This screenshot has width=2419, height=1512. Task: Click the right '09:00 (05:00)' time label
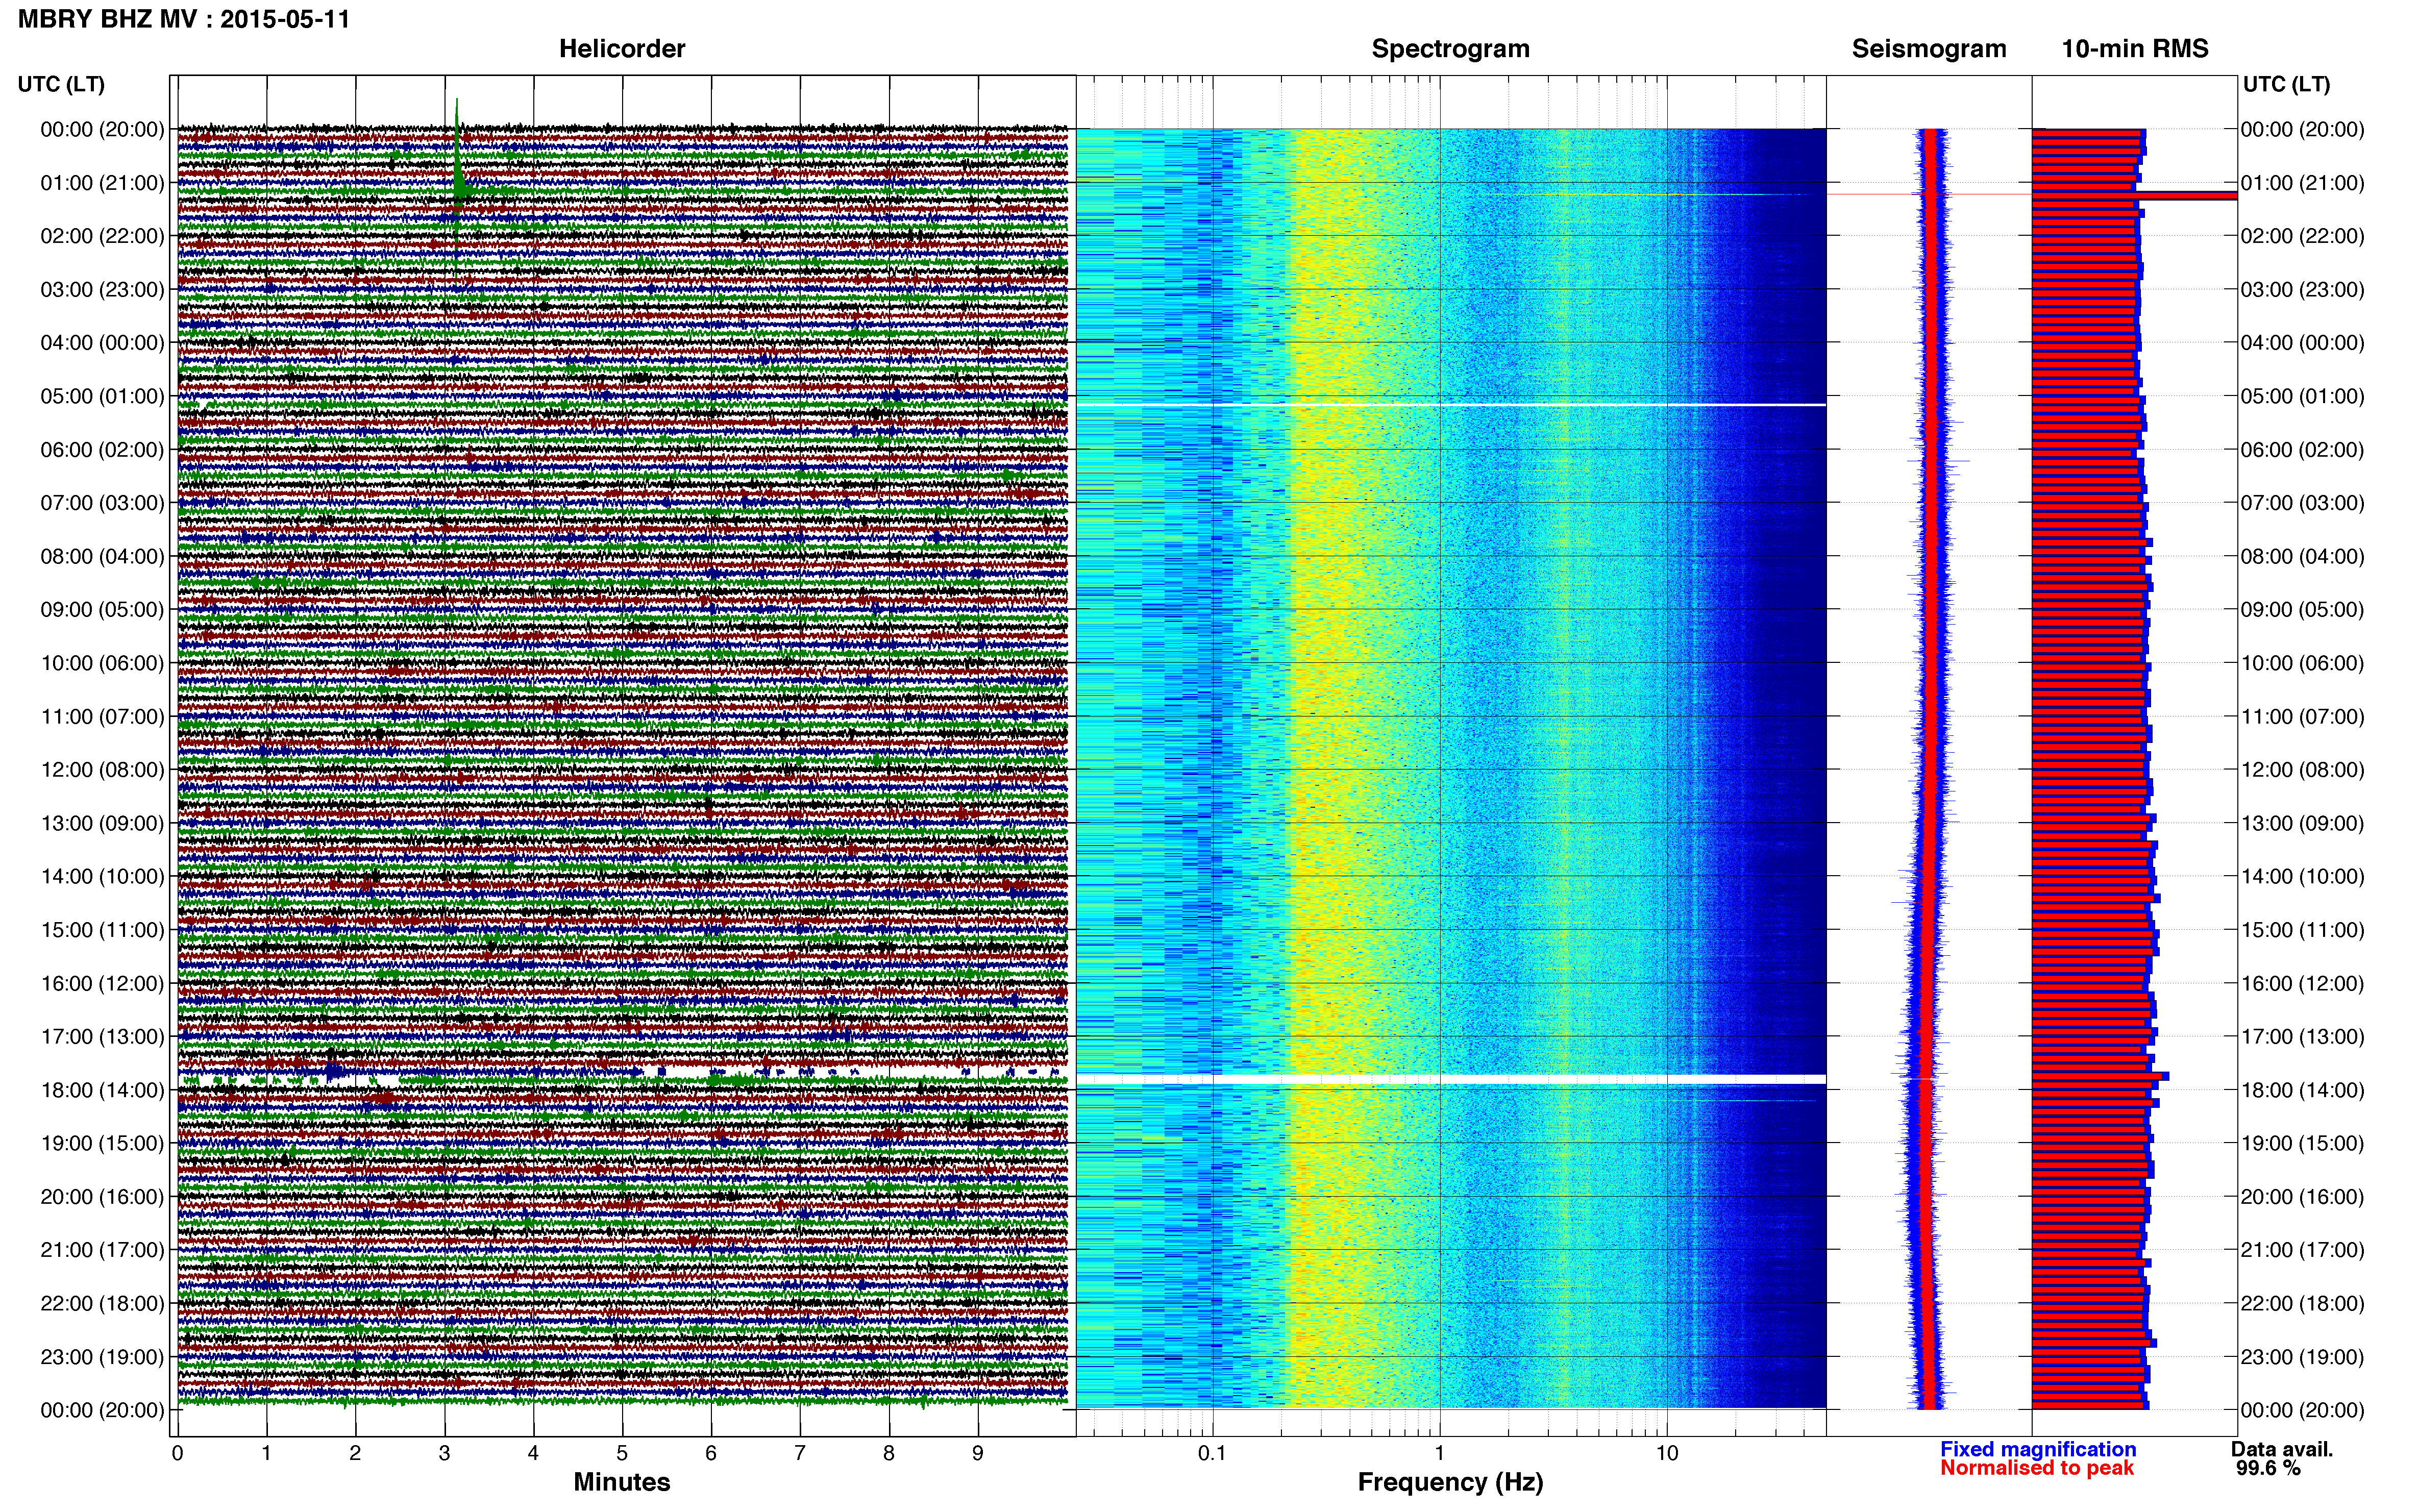(x=2302, y=610)
